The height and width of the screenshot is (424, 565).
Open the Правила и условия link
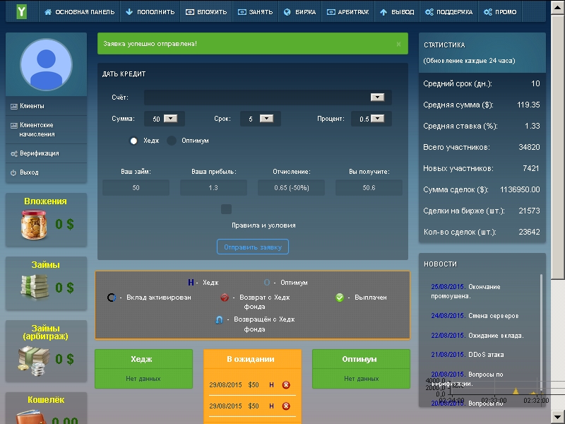263,225
